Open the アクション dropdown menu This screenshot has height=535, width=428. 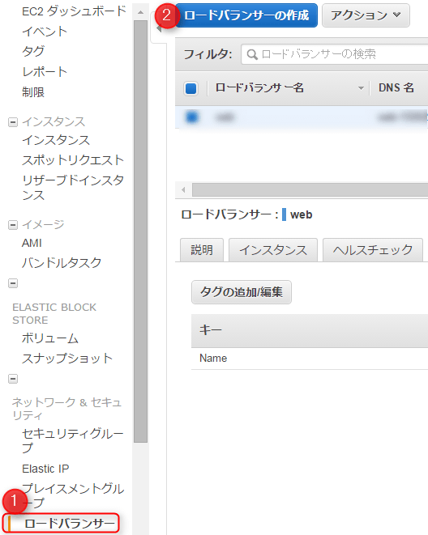pos(366,15)
